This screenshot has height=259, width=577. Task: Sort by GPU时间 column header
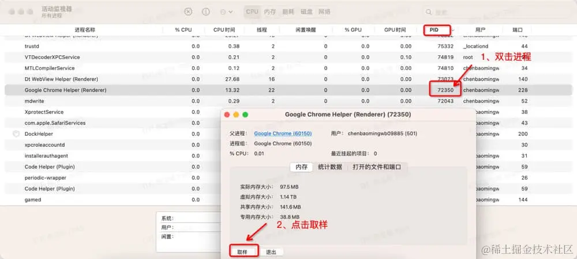coord(395,30)
